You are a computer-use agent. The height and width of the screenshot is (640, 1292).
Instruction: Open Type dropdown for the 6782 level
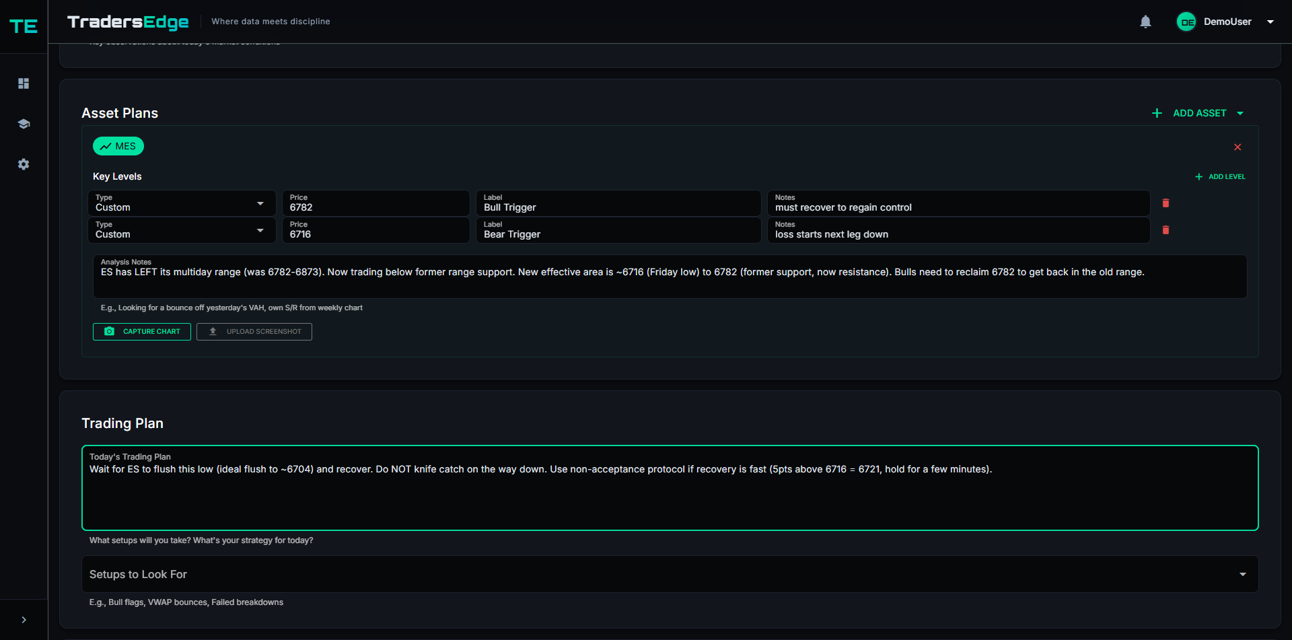click(x=182, y=203)
